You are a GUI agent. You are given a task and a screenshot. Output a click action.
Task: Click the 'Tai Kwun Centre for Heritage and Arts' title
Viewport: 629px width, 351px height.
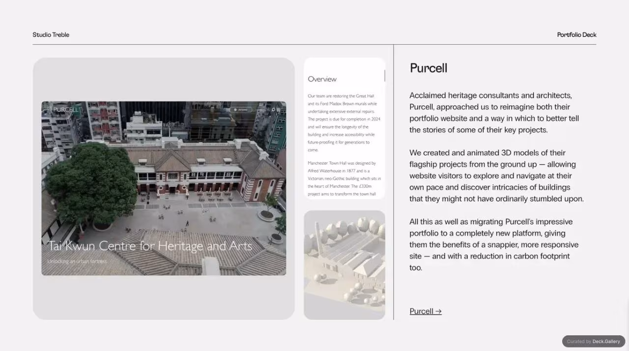[x=150, y=246]
